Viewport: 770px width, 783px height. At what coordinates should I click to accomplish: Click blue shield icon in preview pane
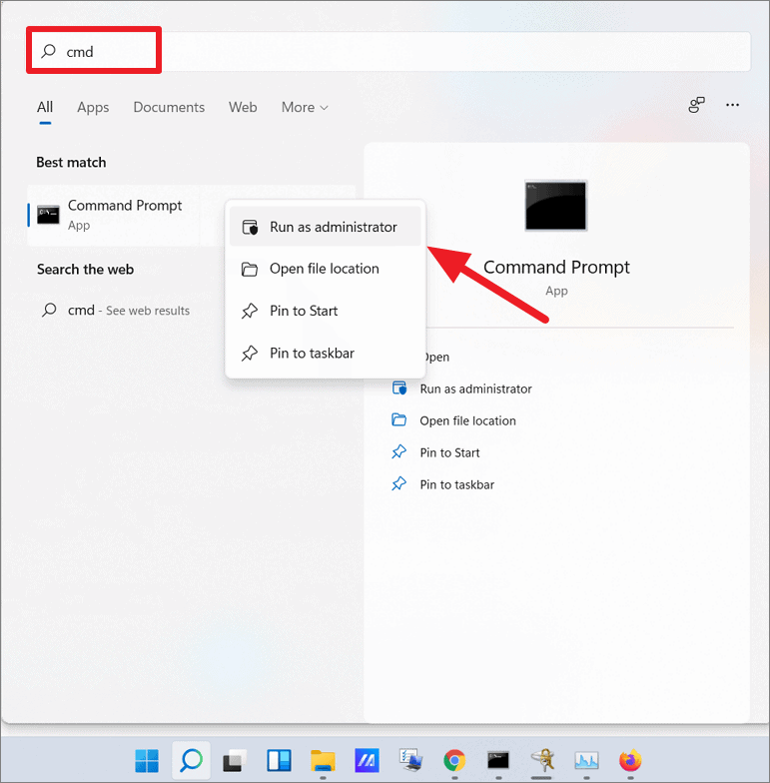(x=399, y=388)
